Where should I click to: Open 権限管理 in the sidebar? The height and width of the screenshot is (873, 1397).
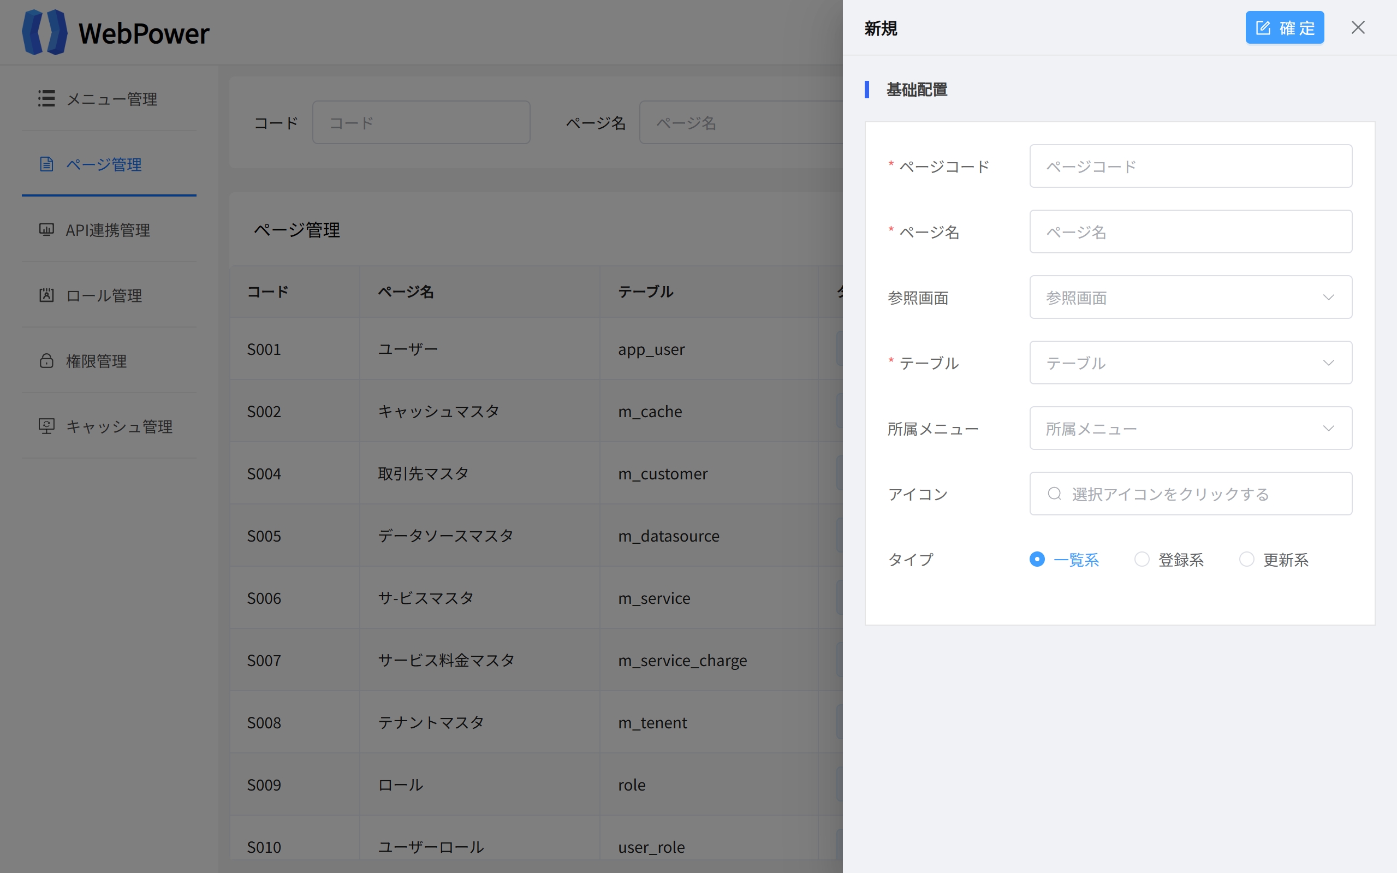click(109, 361)
